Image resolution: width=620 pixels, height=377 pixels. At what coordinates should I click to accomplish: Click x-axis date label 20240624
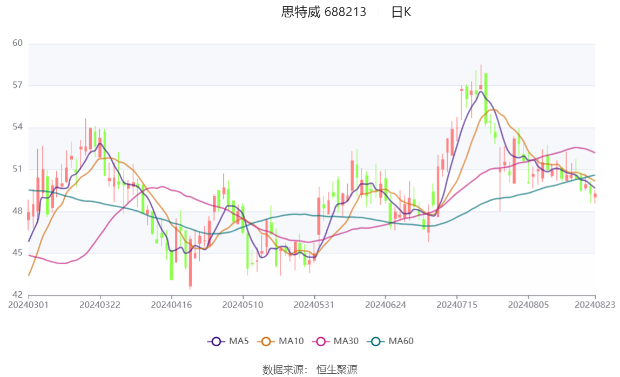click(385, 305)
